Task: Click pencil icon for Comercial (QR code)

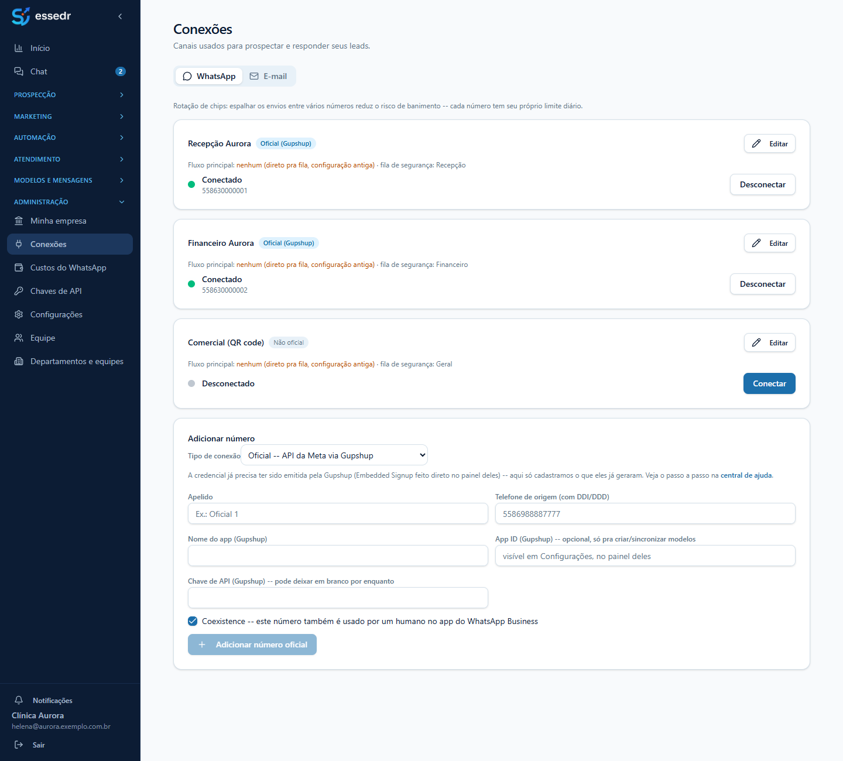Action: point(756,342)
